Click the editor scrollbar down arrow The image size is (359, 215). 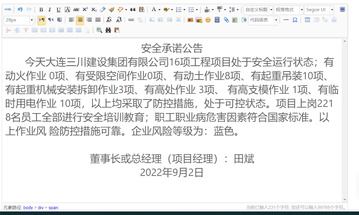point(345,200)
